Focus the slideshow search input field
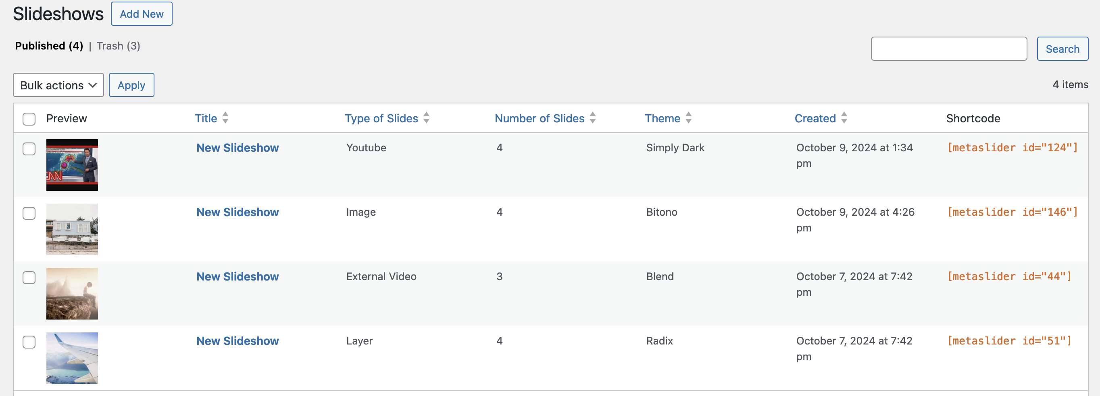Viewport: 1100px width, 396px height. coord(948,49)
